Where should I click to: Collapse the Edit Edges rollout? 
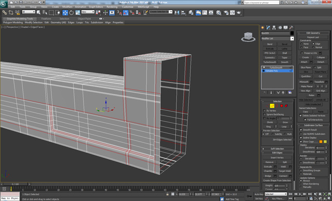pyautogui.click(x=277, y=153)
